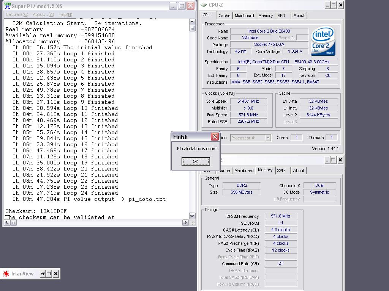Click the 'PI calculation is done!' message
This screenshot has width=389, height=291.
pos(196,149)
